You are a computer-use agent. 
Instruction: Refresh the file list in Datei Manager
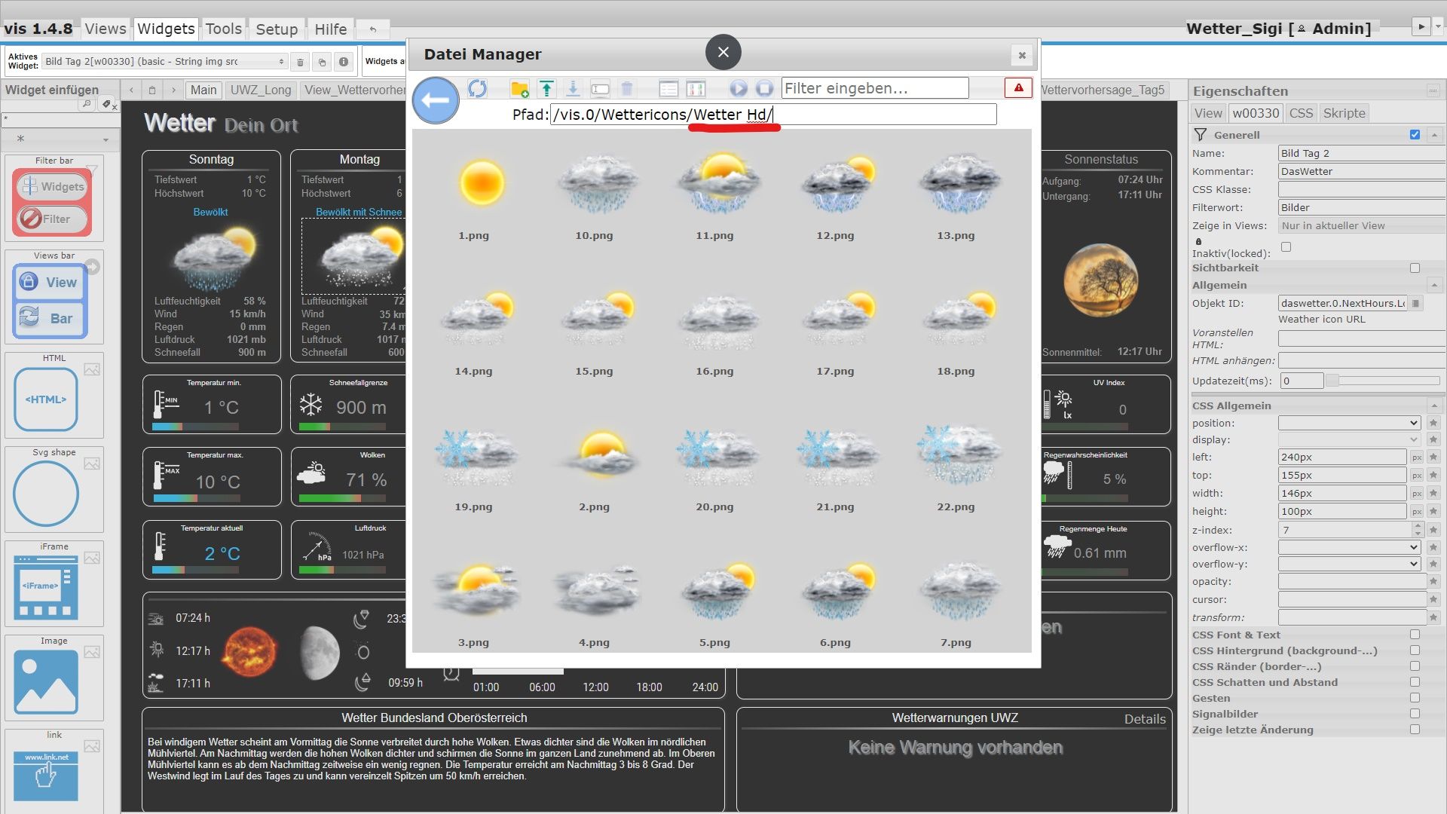click(477, 89)
